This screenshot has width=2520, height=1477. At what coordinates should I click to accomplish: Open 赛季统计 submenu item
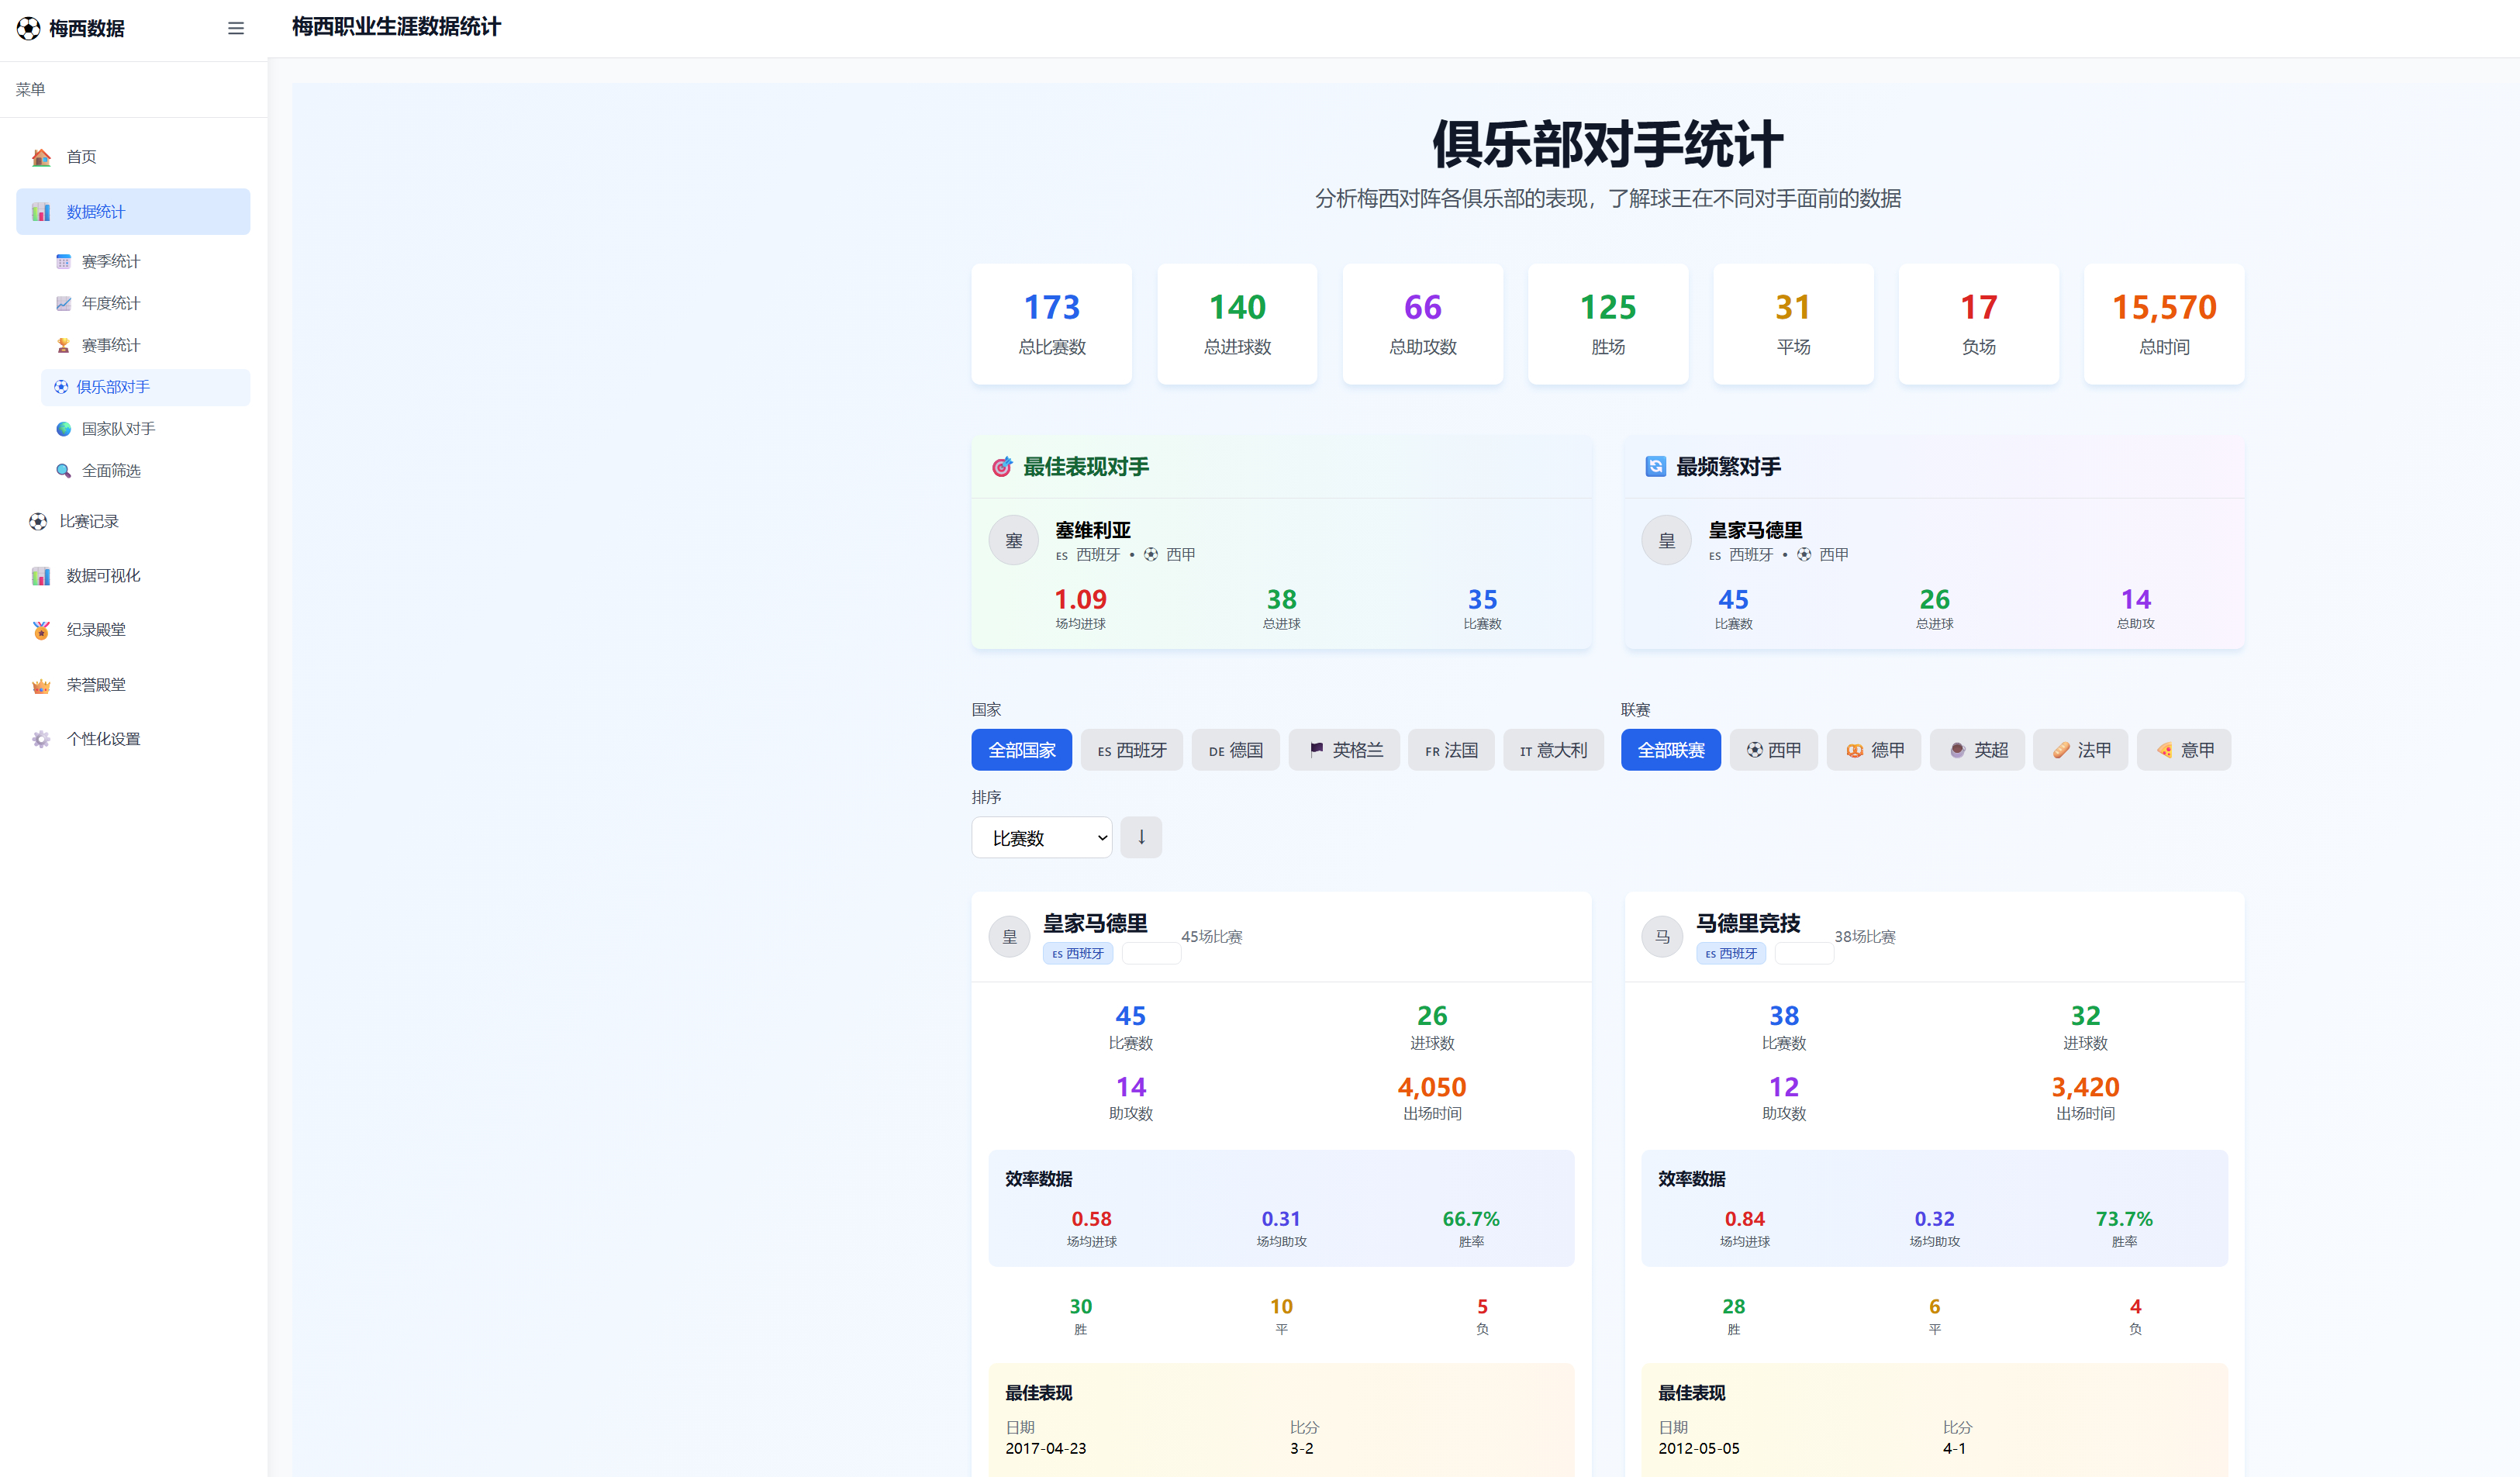point(145,262)
